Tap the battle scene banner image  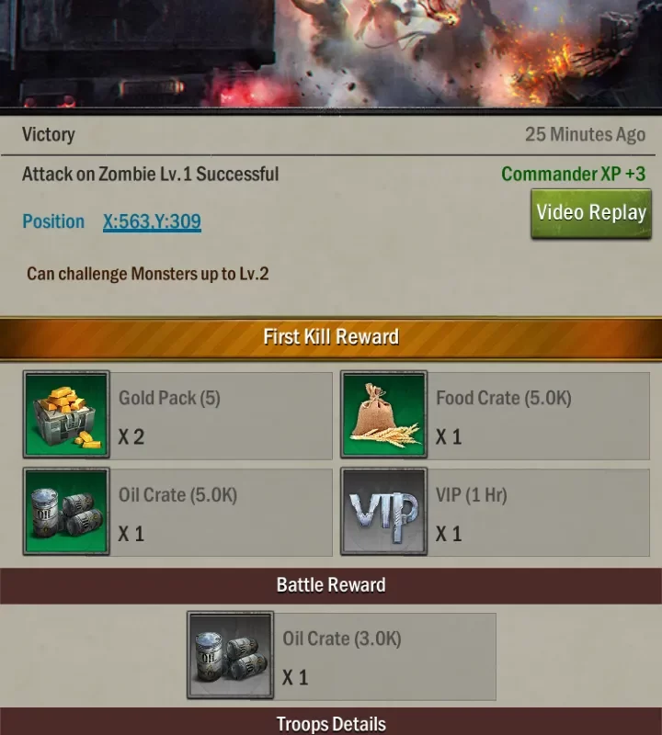pos(331,54)
